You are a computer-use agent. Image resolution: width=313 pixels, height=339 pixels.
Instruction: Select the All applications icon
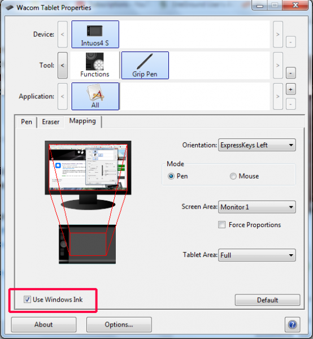coord(95,96)
